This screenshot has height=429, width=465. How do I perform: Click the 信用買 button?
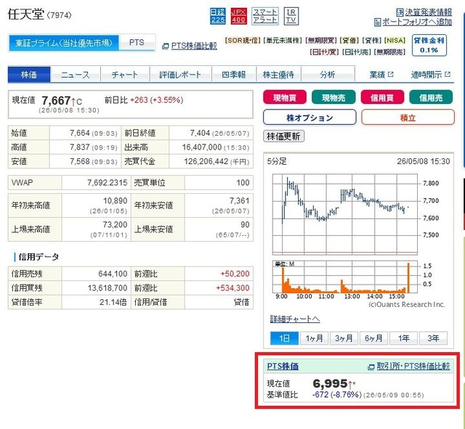pos(382,97)
